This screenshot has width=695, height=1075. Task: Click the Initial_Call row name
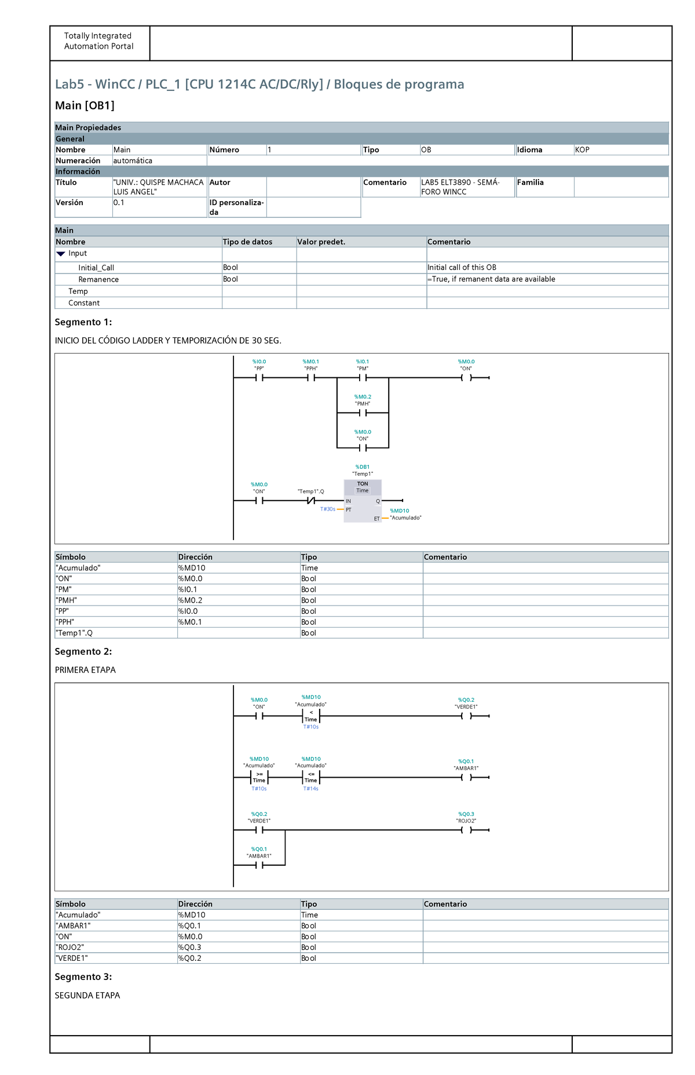pos(96,268)
